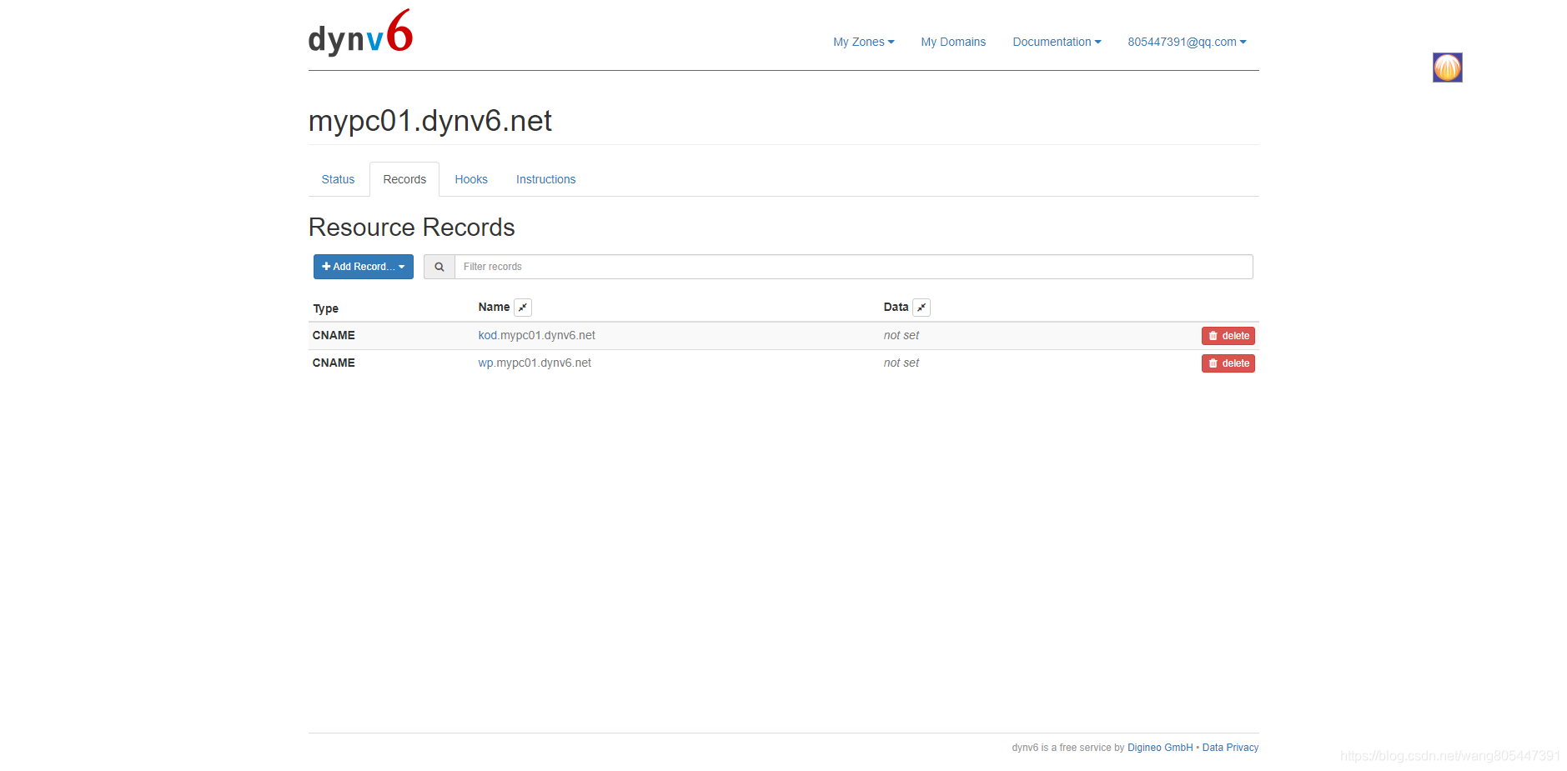Image resolution: width=1567 pixels, height=771 pixels.
Task: Open the Add Record dropdown
Action: (364, 267)
